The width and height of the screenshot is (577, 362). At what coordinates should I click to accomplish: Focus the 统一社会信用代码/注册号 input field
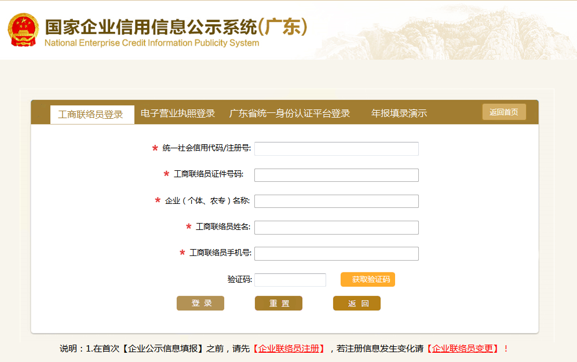pos(337,149)
